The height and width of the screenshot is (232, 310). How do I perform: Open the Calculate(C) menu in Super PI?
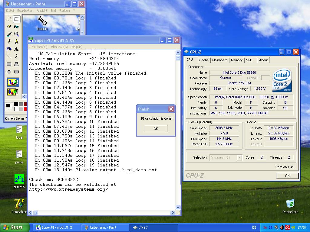tap(38, 47)
